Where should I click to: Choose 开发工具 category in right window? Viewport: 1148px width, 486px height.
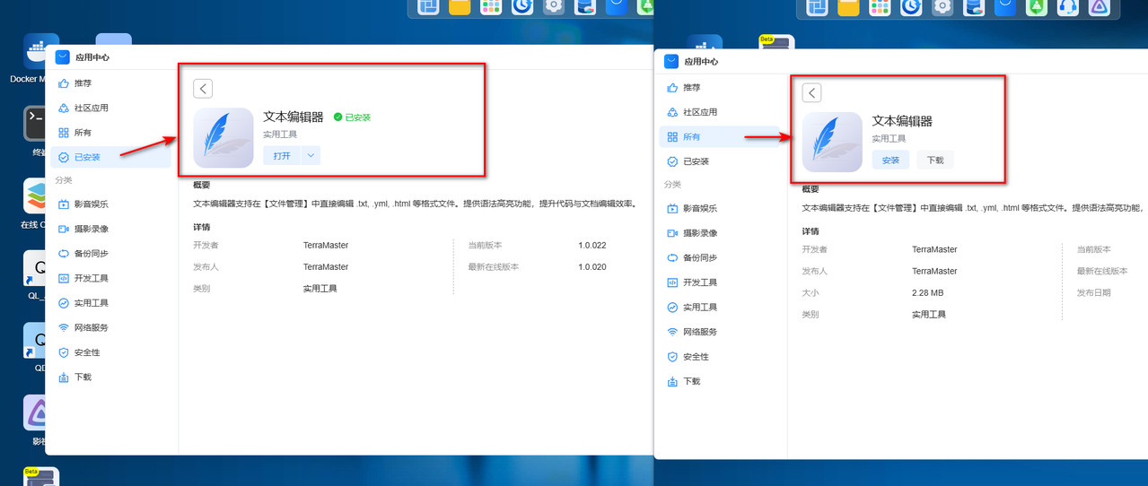click(720, 282)
